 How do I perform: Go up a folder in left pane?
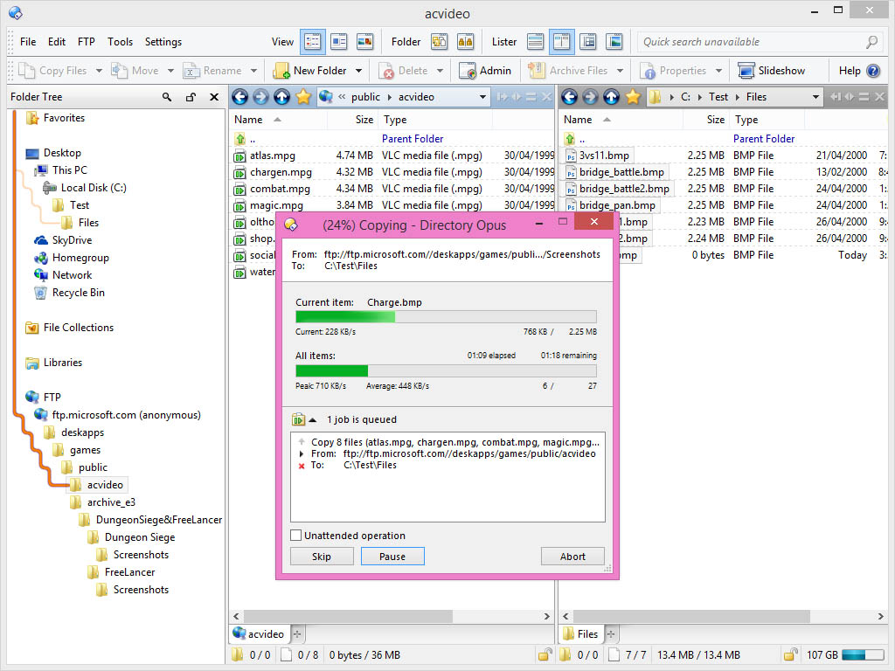click(282, 97)
